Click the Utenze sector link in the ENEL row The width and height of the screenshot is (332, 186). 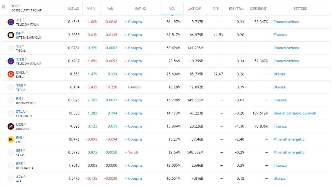[x=279, y=74]
